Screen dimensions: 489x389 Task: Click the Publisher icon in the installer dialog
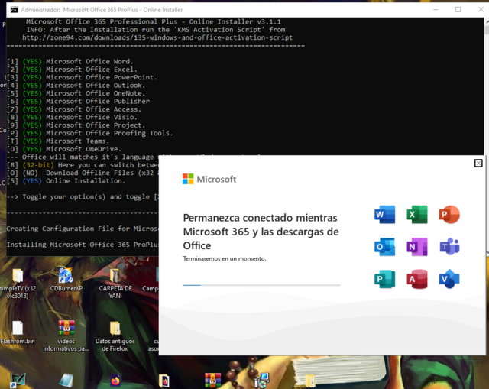click(x=384, y=279)
